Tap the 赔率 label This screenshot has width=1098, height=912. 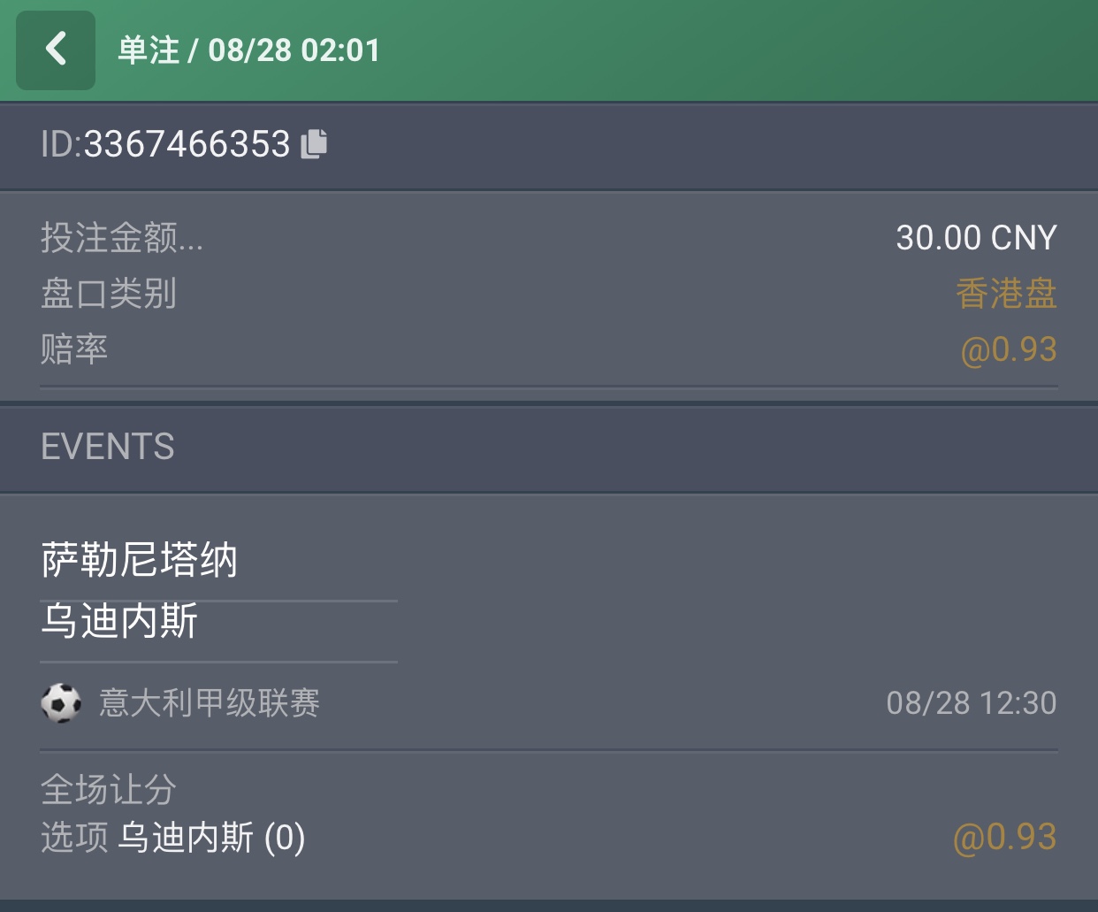coord(74,349)
